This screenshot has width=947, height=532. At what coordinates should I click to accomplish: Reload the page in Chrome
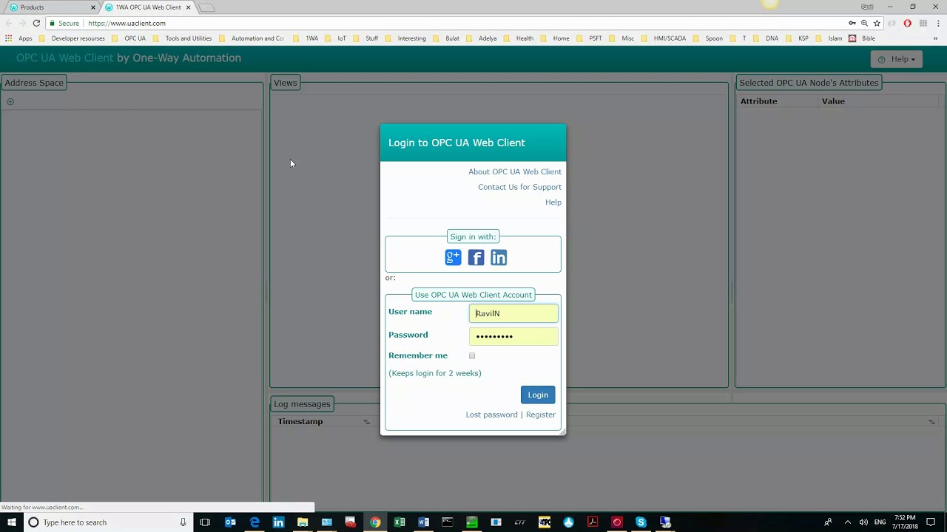(36, 23)
